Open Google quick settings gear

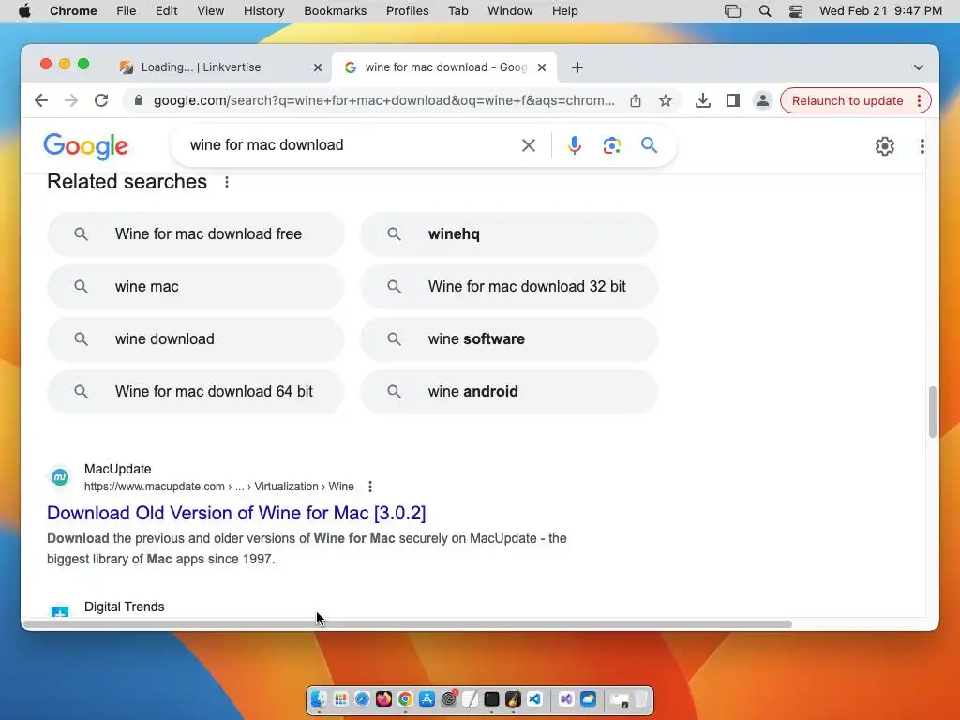coord(885,145)
